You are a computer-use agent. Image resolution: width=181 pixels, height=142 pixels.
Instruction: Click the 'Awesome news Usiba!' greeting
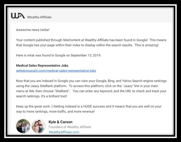pos(33,30)
